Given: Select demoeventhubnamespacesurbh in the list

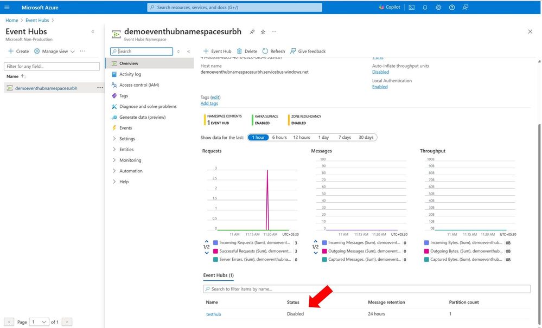Looking at the screenshot, I should pyautogui.click(x=46, y=88).
